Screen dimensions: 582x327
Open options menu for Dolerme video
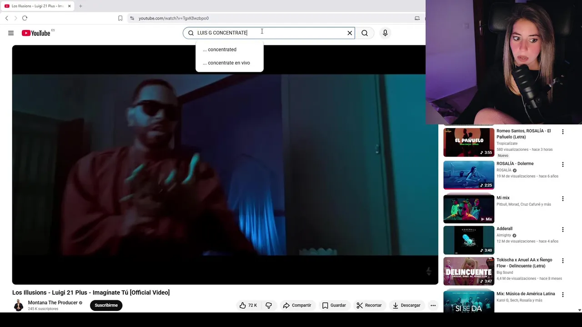[x=563, y=164]
